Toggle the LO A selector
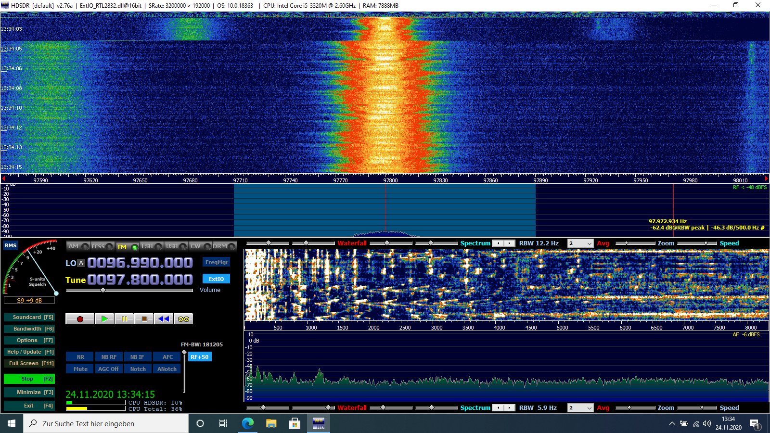 [81, 263]
